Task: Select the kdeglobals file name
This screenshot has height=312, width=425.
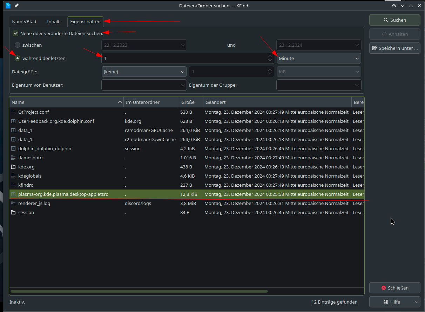Action: pos(30,176)
